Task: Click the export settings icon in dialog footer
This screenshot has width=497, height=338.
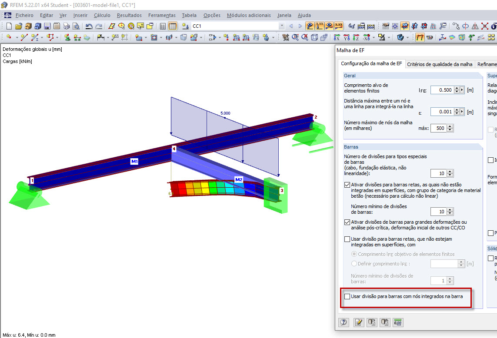Action: 385,322
